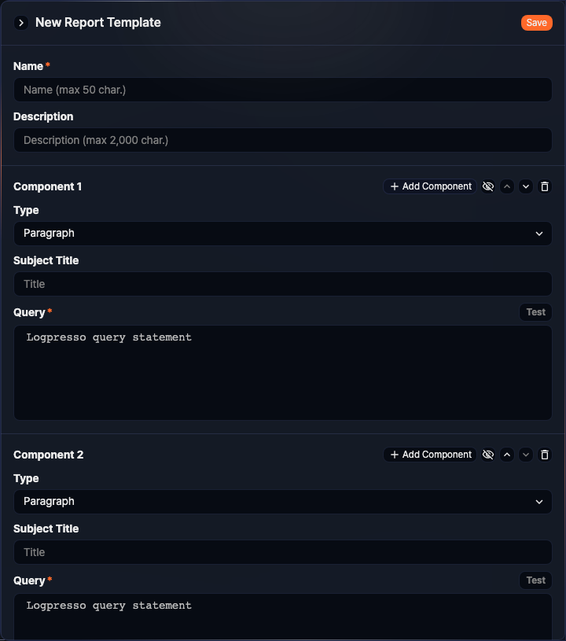
Task: Move Component 2 up with the chevron icon
Action: pos(507,455)
